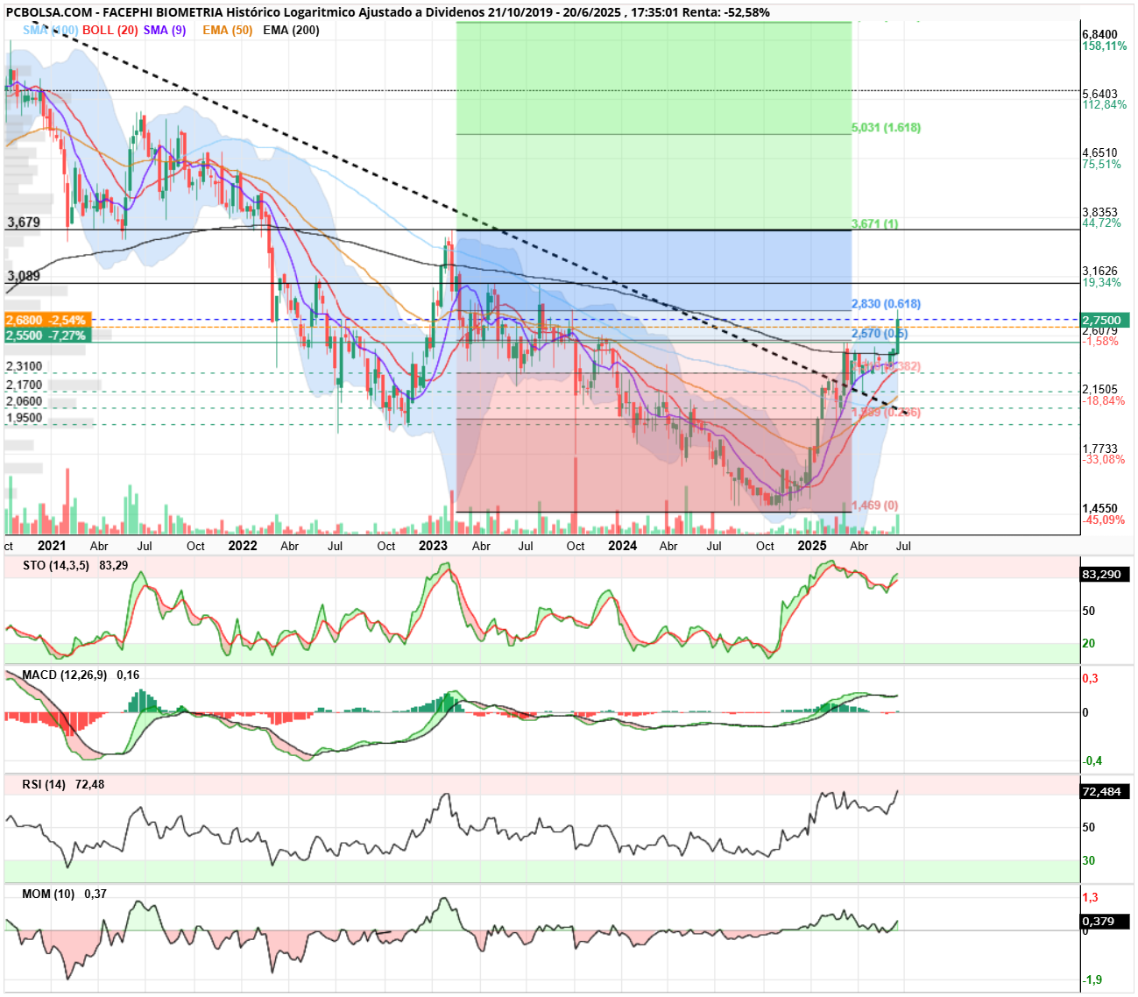The image size is (1138, 997).
Task: Click the -1,9 momentum scale value
Action: coord(1092,979)
